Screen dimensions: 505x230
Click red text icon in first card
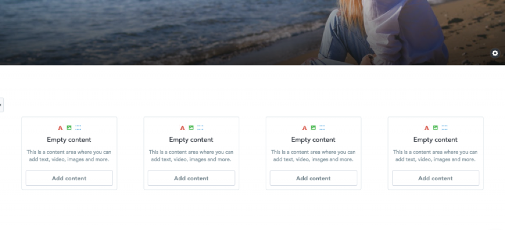click(x=60, y=128)
